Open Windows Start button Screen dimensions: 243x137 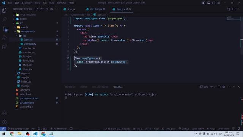pos(4,134)
